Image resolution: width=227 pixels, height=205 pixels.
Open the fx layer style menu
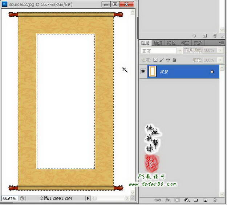[x=167, y=200]
